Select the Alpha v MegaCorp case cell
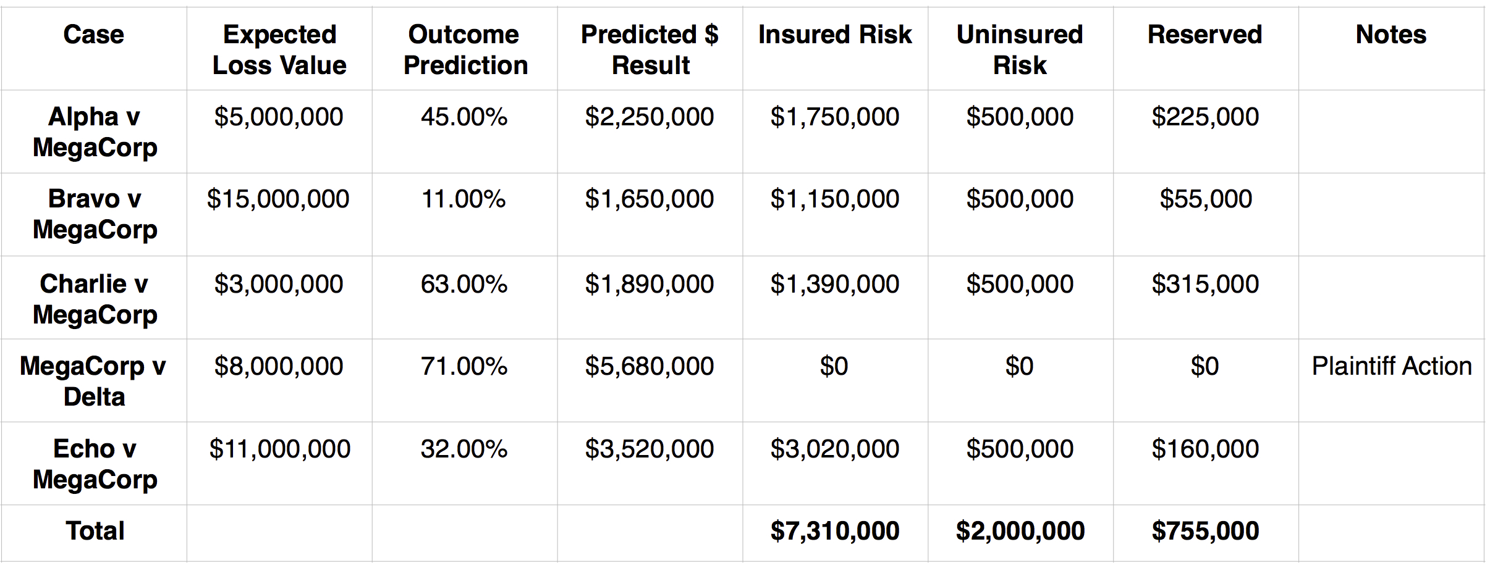This screenshot has width=1490, height=568. pos(95,132)
